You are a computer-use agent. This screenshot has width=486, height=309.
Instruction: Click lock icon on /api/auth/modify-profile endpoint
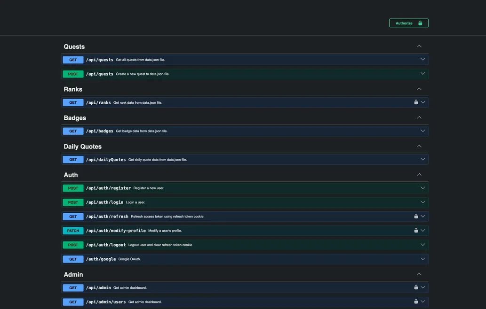click(x=416, y=231)
